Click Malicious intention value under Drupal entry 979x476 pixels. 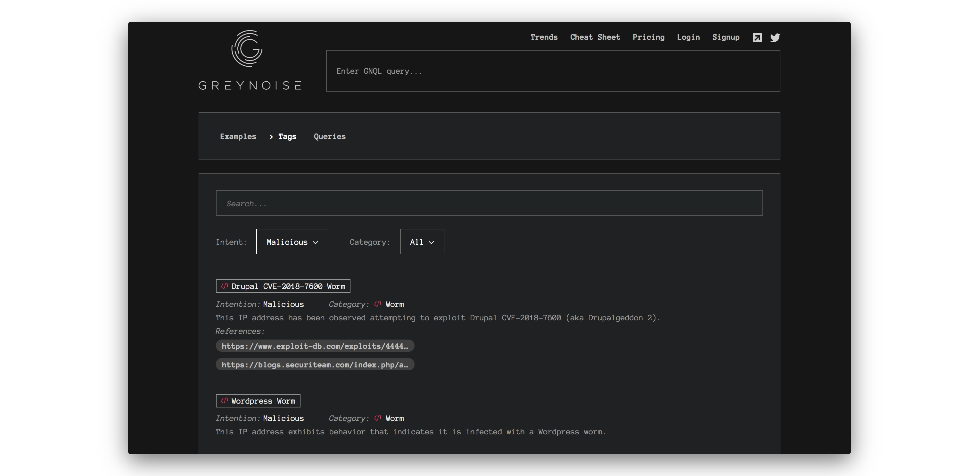pos(283,304)
